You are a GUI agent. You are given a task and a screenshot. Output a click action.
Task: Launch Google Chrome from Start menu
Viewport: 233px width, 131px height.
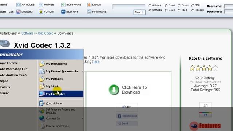point(9,63)
